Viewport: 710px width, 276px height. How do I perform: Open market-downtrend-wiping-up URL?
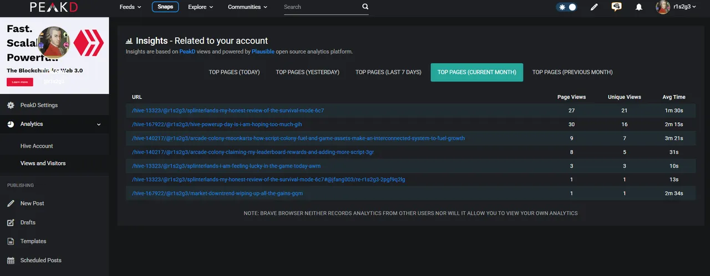[217, 193]
